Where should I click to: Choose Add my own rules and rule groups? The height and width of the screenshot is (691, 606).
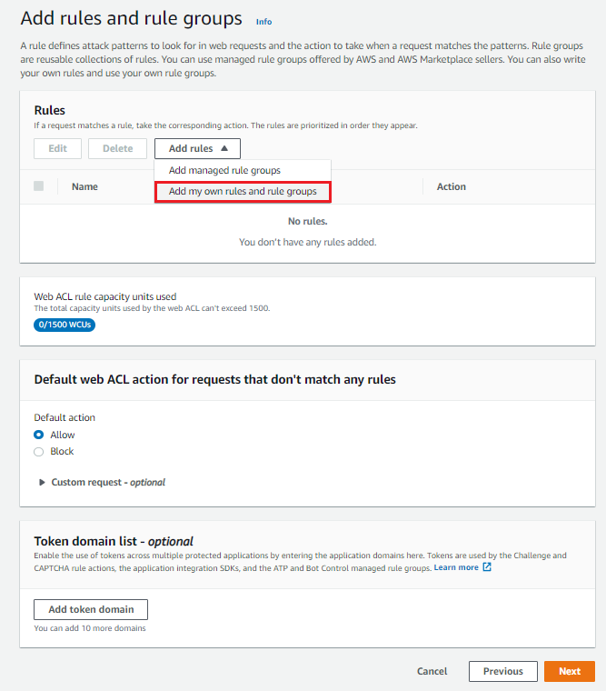tap(243, 192)
